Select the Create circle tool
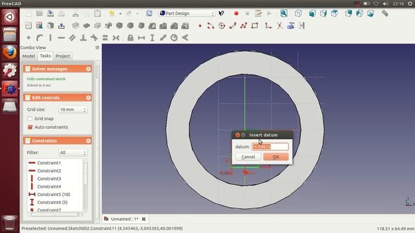The image size is (415, 233). pos(222,26)
